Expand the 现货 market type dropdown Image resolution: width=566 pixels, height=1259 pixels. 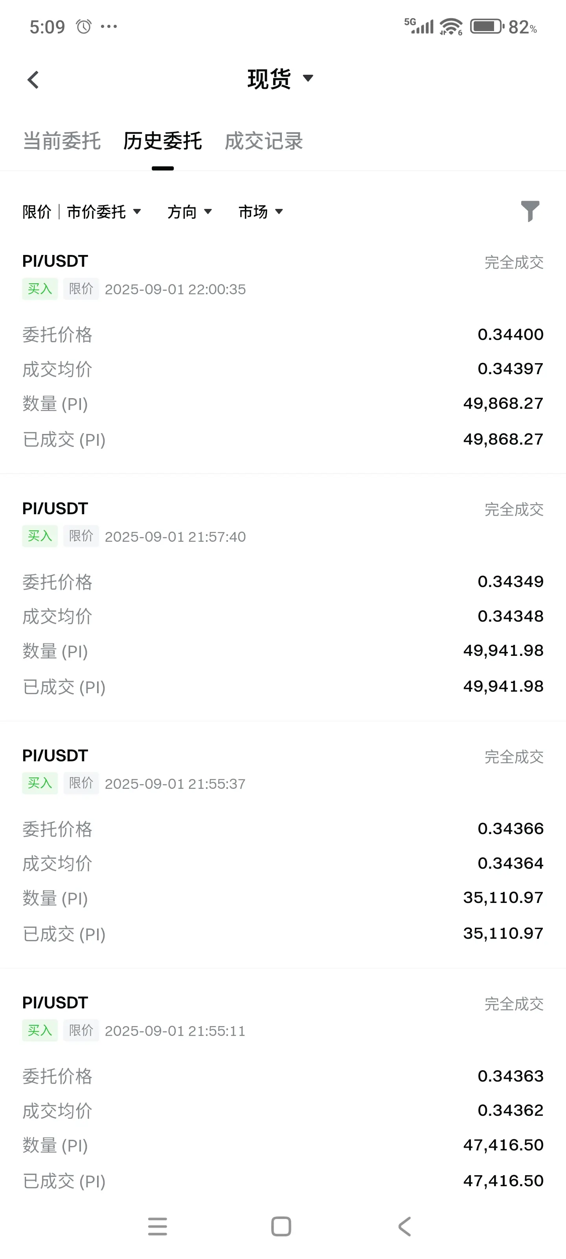[x=280, y=79]
